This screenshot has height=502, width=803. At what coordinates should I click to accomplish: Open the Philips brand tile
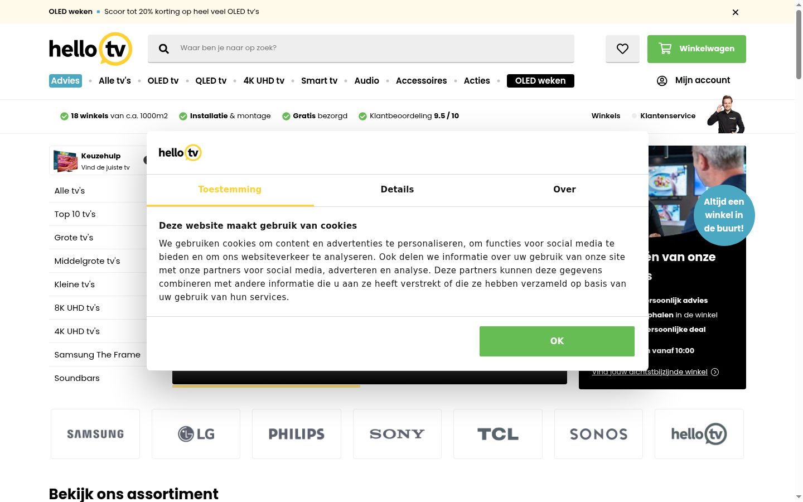point(296,434)
